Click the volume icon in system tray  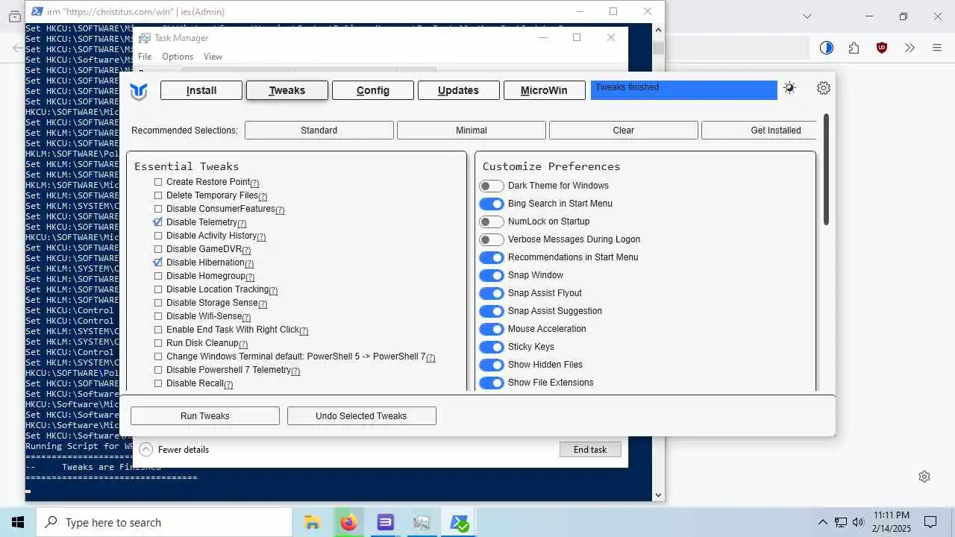(x=858, y=522)
